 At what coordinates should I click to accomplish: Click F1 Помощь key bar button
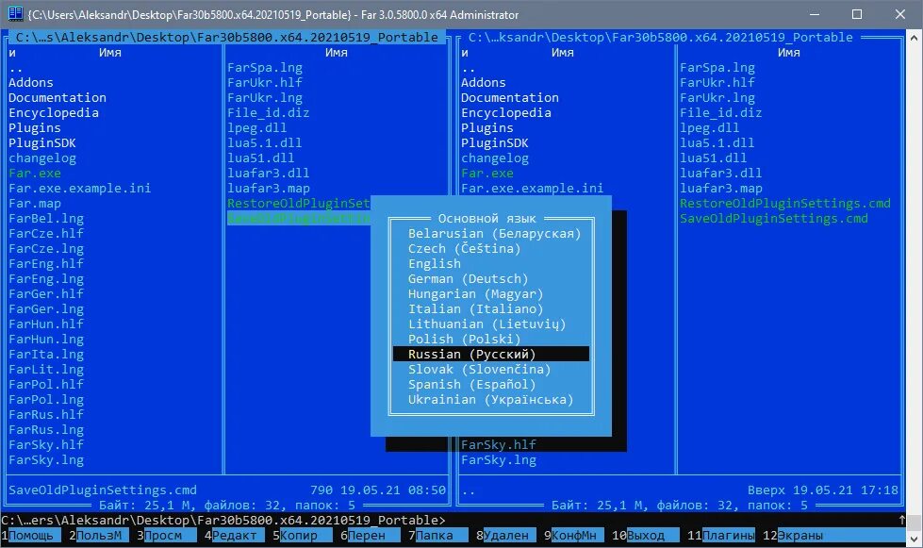tap(30, 536)
